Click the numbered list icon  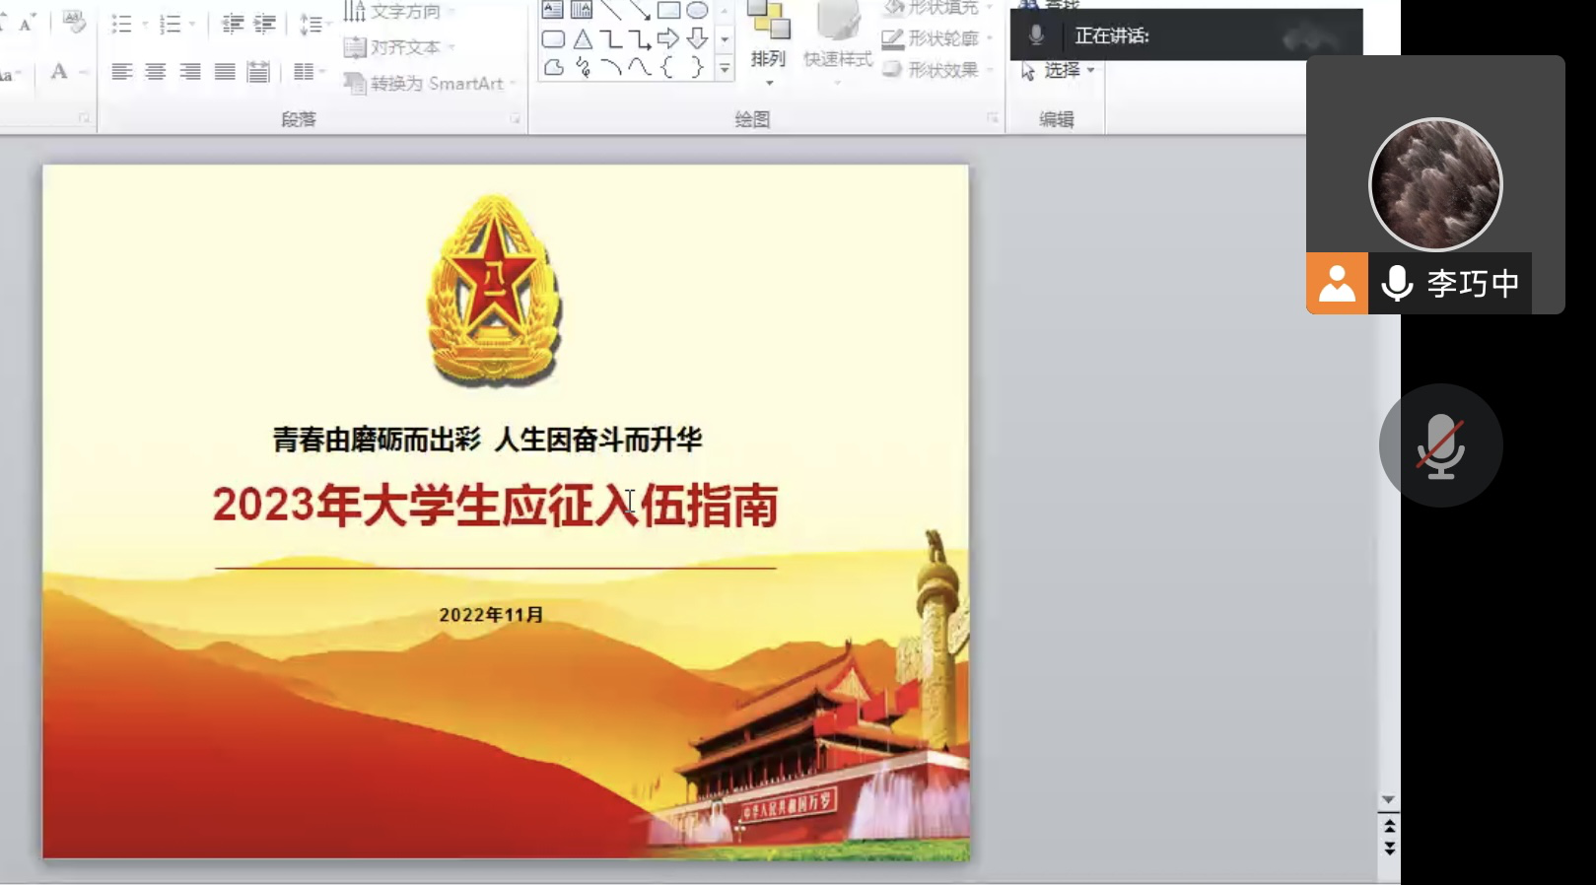tap(171, 24)
